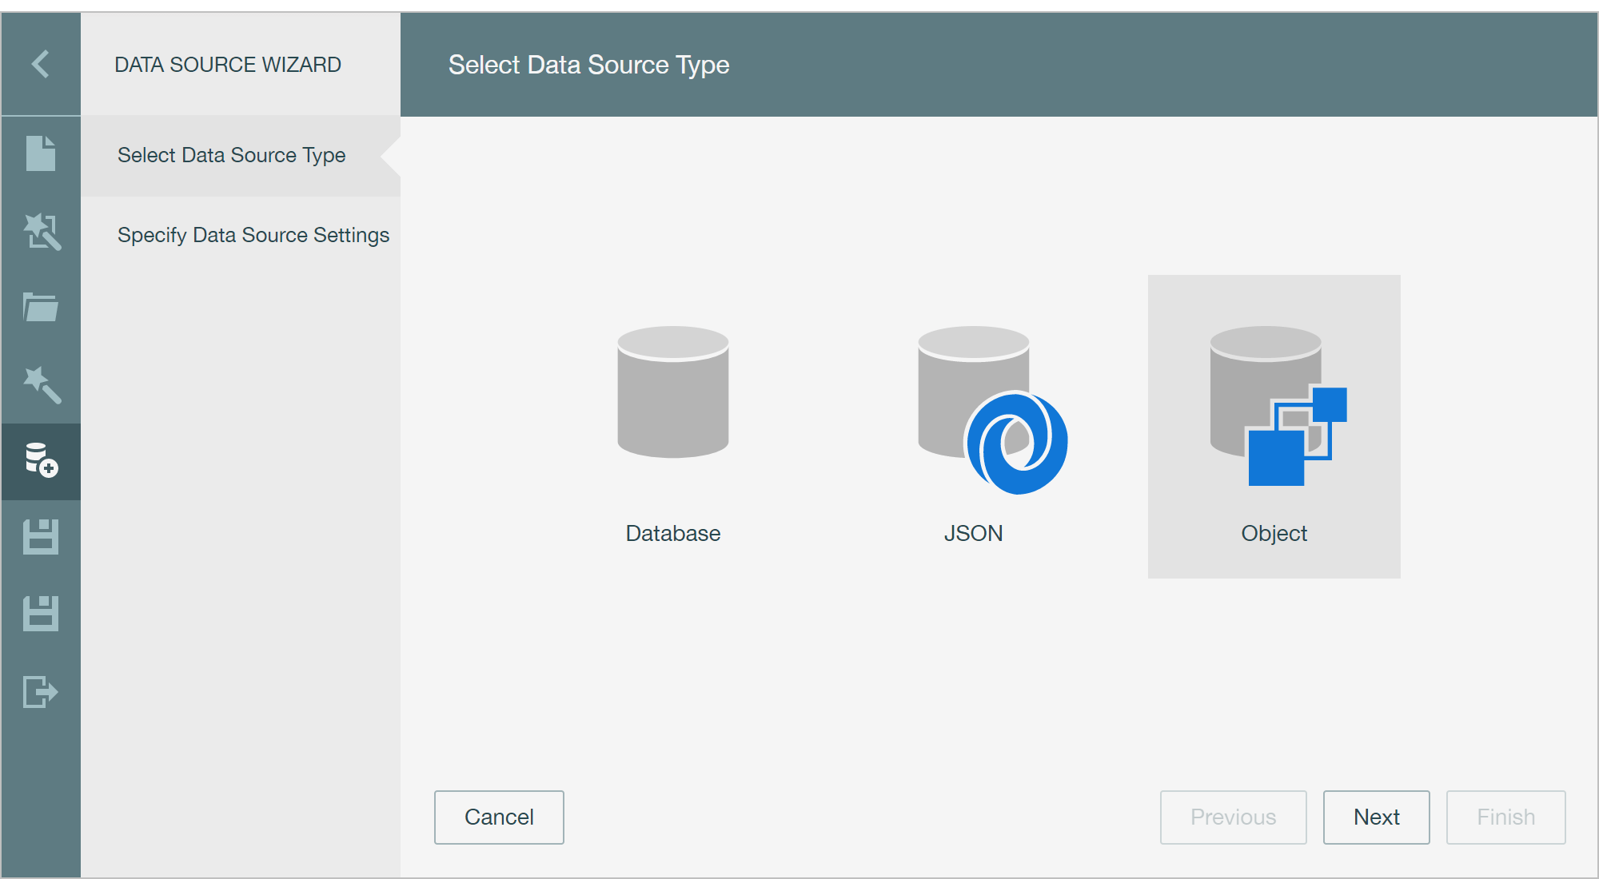Click the Previous button
Image resolution: width=1599 pixels, height=879 pixels.
(1233, 817)
